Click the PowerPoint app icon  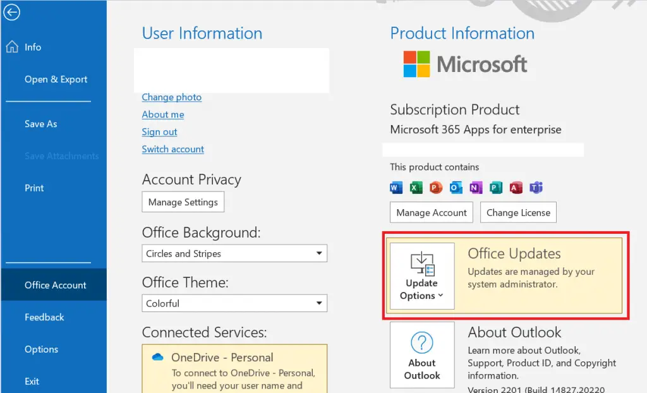coord(436,188)
